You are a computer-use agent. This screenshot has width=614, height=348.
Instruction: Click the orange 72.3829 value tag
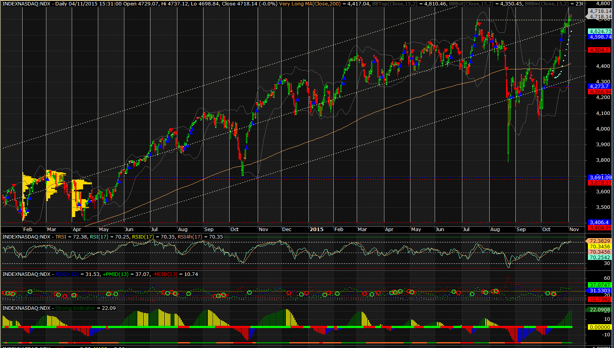point(600,241)
